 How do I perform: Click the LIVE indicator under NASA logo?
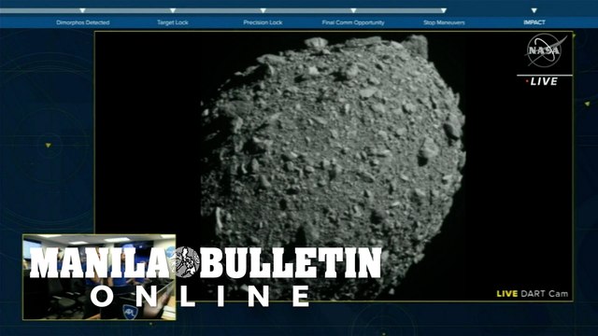pos(542,81)
